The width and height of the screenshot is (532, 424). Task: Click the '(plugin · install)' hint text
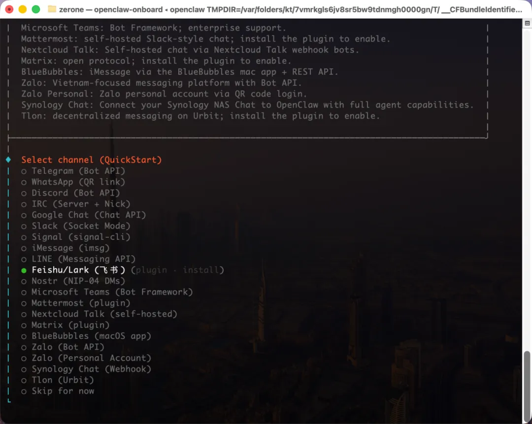point(177,270)
